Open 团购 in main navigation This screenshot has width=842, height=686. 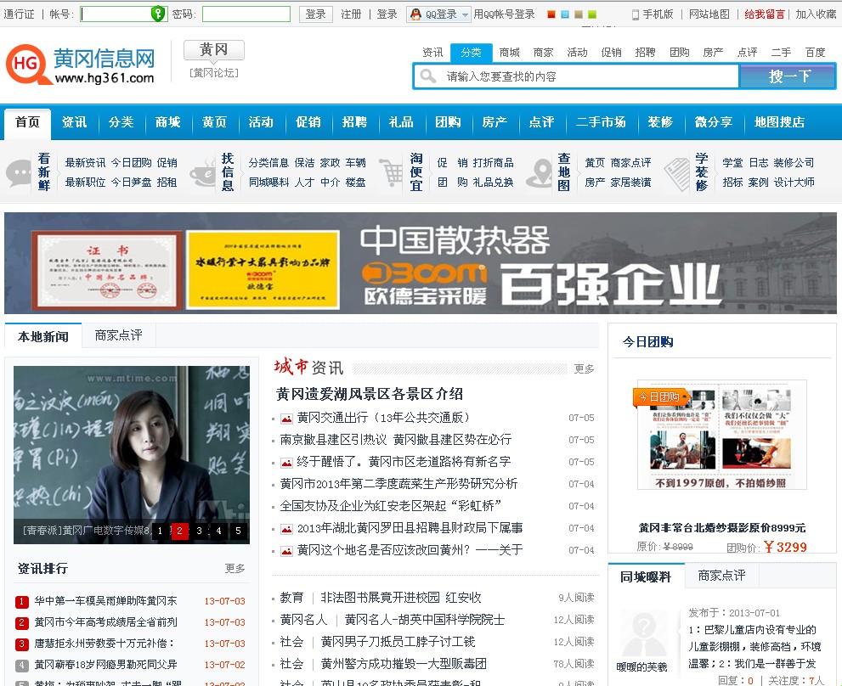tap(448, 122)
